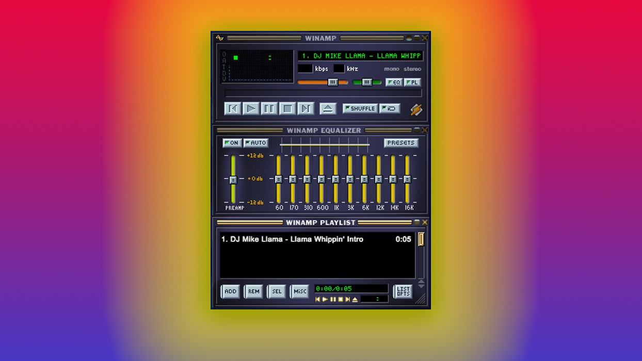Click the +0 db equalizer label

tap(255, 178)
